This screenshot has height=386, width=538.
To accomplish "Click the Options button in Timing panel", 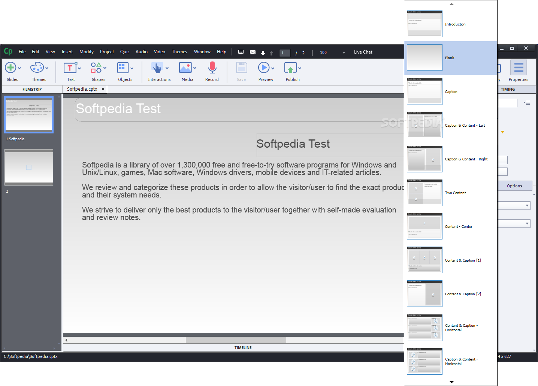I will point(515,186).
